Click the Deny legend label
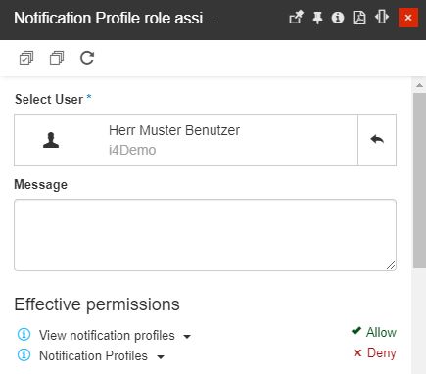This screenshot has height=374, width=426. (x=375, y=353)
